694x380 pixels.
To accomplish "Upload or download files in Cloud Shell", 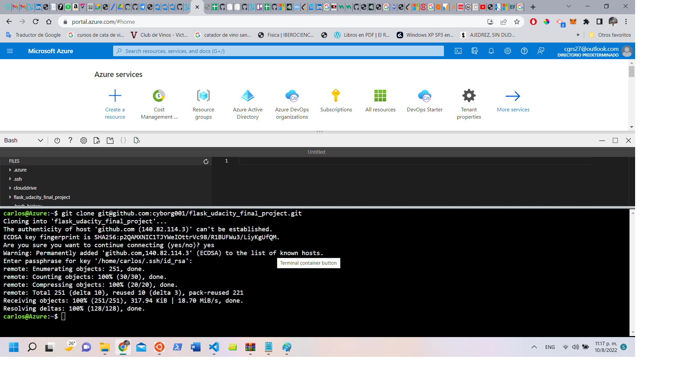I will 97,140.
